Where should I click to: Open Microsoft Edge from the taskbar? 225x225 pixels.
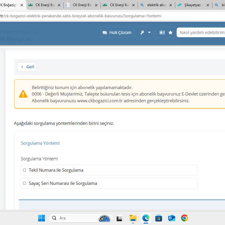tap(146, 218)
